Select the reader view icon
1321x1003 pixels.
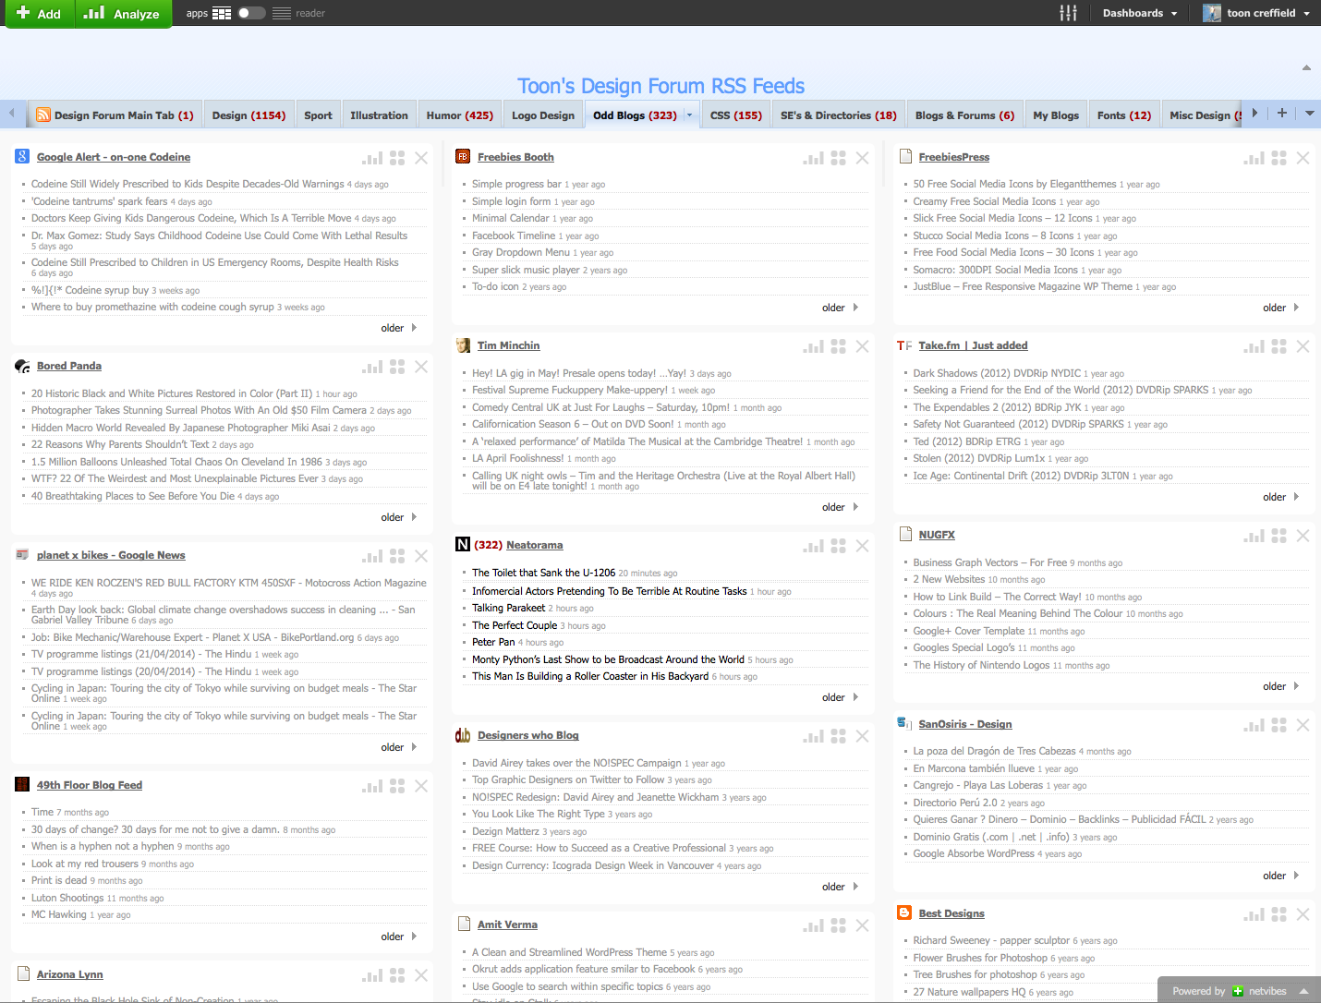click(x=282, y=13)
